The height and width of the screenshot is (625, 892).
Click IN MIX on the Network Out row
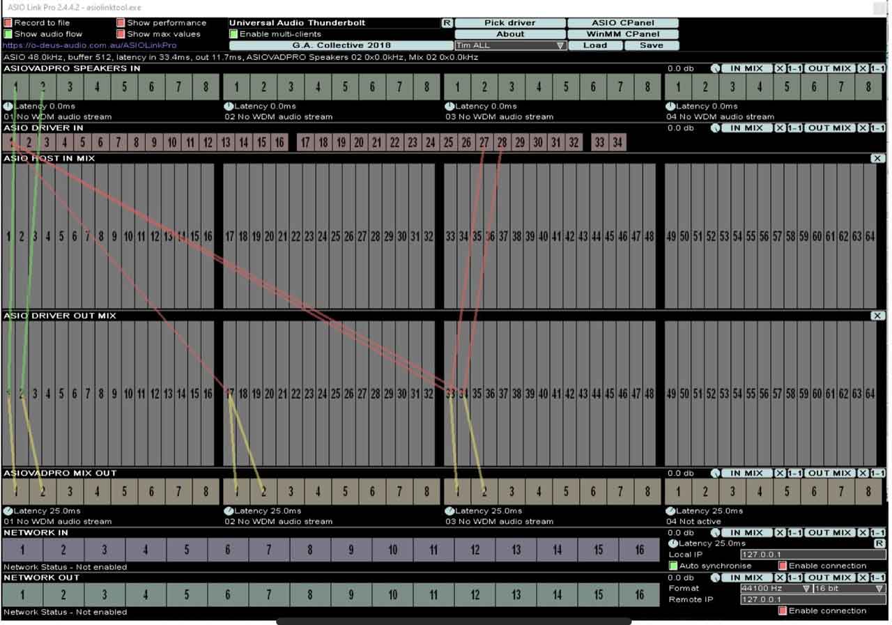746,578
